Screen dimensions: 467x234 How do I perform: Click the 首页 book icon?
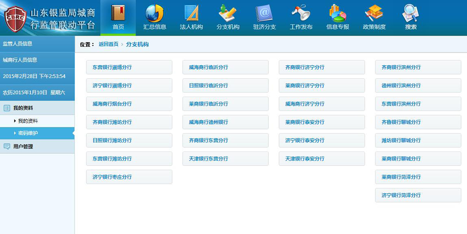(x=118, y=13)
